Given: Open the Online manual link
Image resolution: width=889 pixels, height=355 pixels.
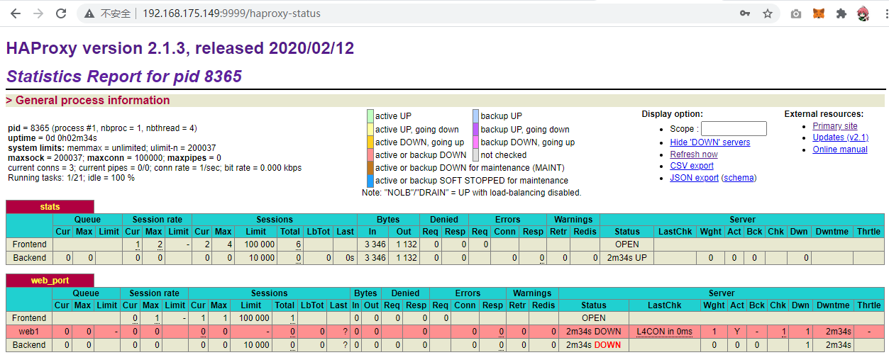Looking at the screenshot, I should point(839,150).
